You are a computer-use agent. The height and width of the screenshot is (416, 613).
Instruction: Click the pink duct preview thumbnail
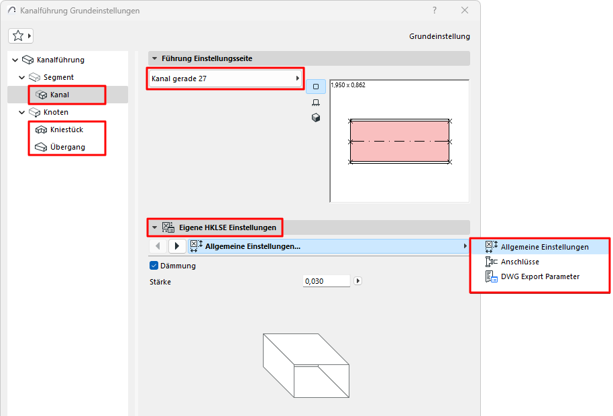pos(400,142)
